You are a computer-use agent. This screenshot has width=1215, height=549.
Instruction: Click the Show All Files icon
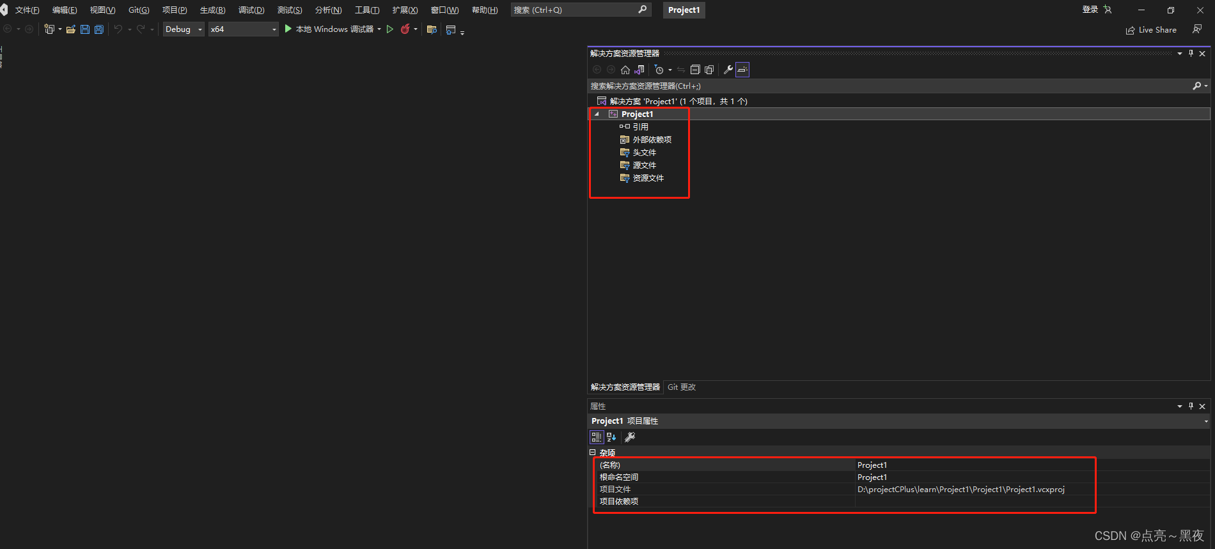(709, 70)
